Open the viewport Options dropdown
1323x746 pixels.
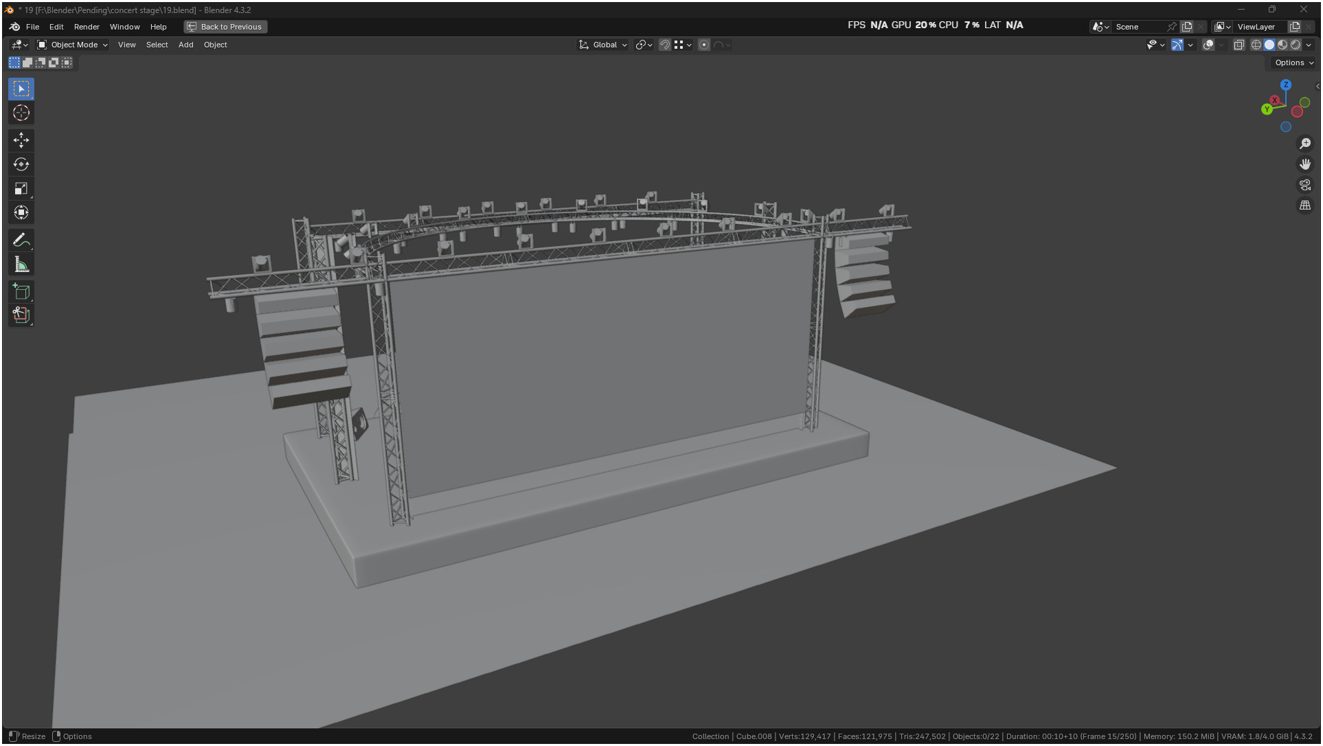click(1293, 63)
